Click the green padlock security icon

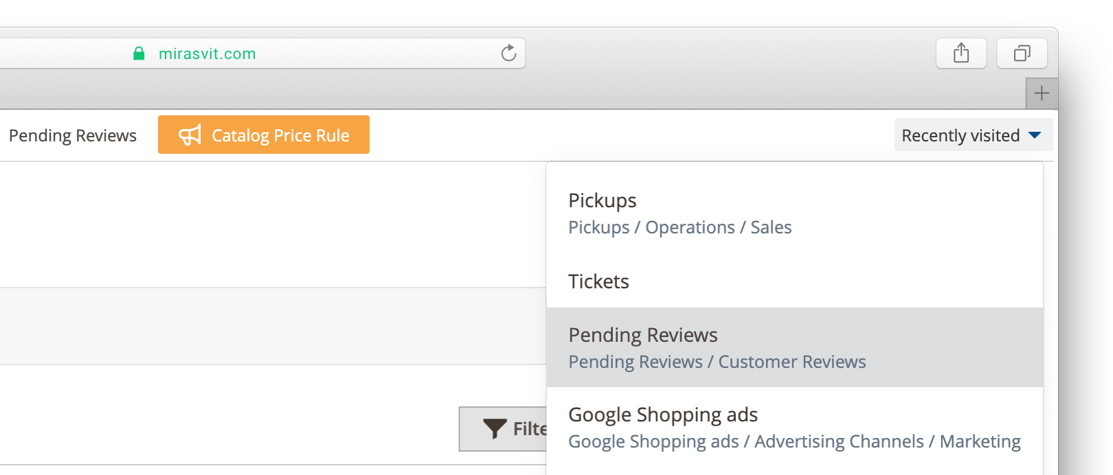click(139, 53)
